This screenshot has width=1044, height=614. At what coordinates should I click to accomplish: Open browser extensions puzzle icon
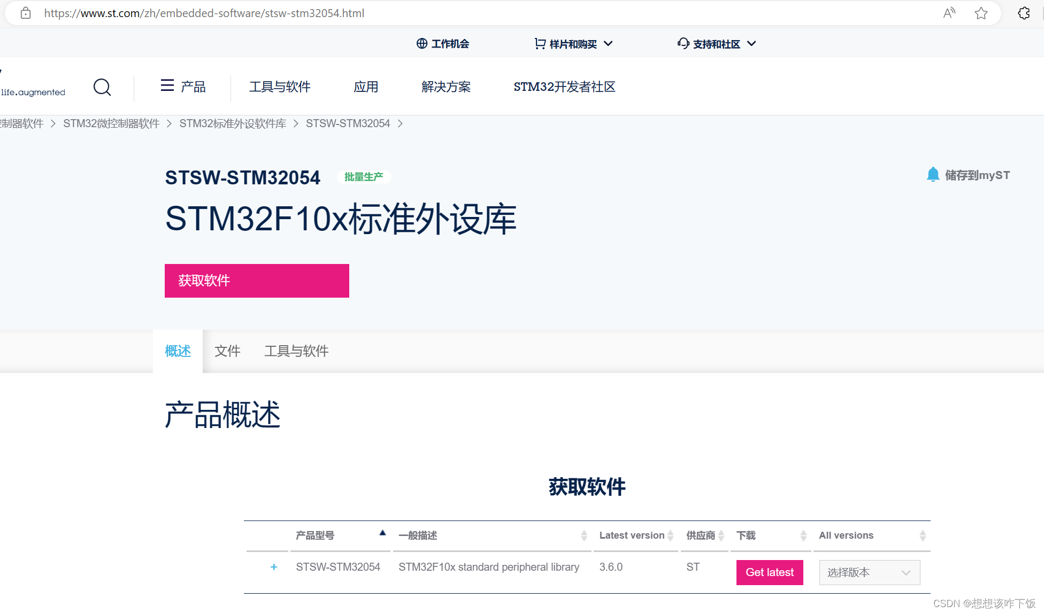(1024, 13)
